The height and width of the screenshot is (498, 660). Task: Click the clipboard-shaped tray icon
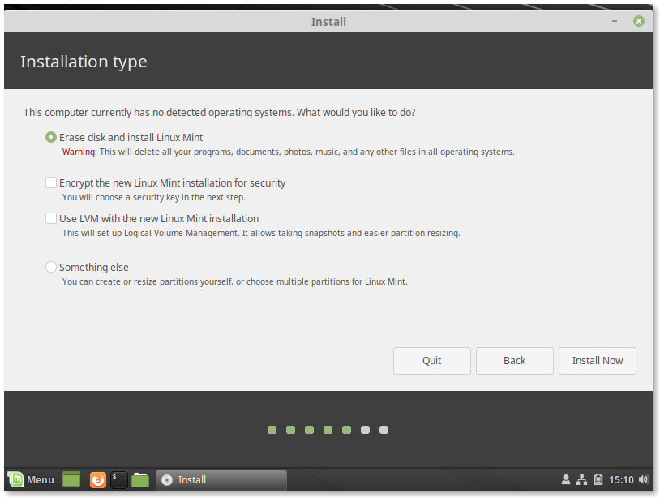pyautogui.click(x=598, y=479)
